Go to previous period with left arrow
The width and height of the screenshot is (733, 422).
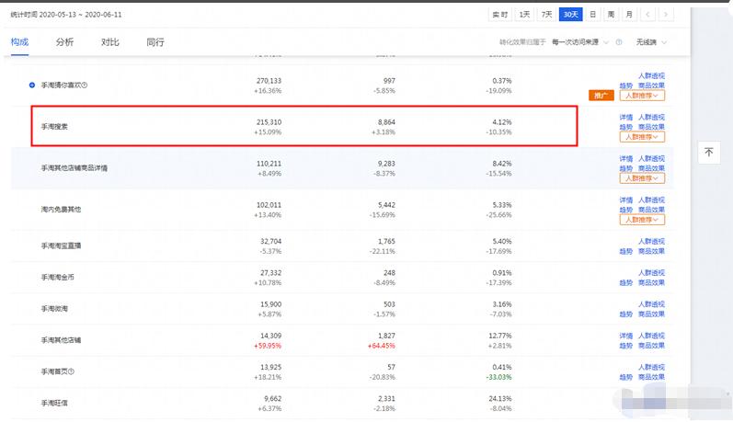647,15
